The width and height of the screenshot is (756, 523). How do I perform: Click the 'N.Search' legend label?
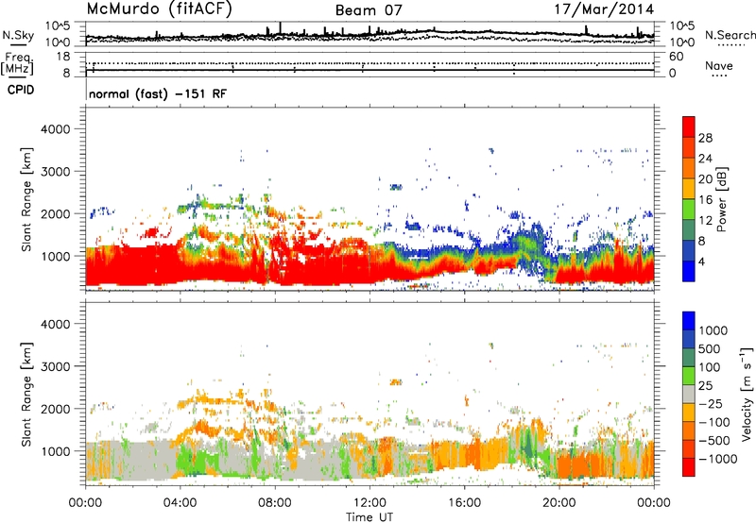730,35
